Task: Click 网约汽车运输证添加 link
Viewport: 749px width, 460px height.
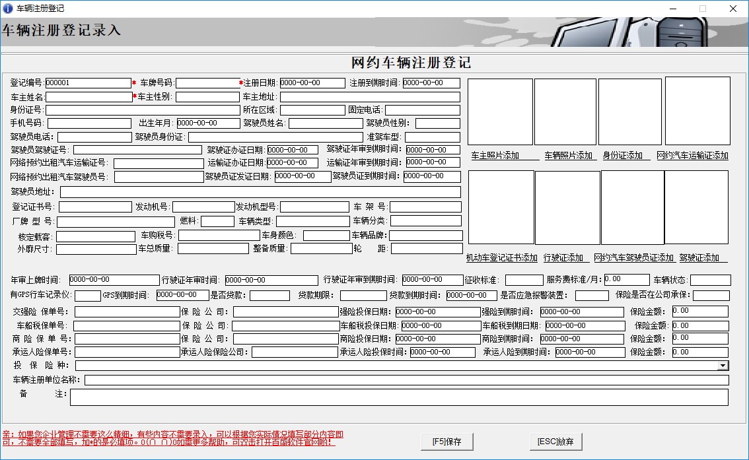Action: pos(693,156)
